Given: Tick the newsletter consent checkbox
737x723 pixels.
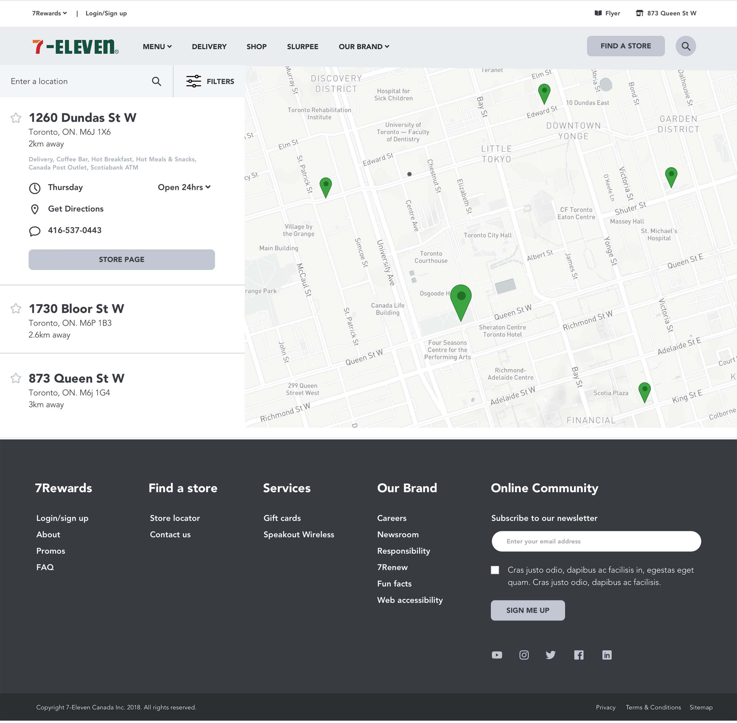Looking at the screenshot, I should click(495, 570).
